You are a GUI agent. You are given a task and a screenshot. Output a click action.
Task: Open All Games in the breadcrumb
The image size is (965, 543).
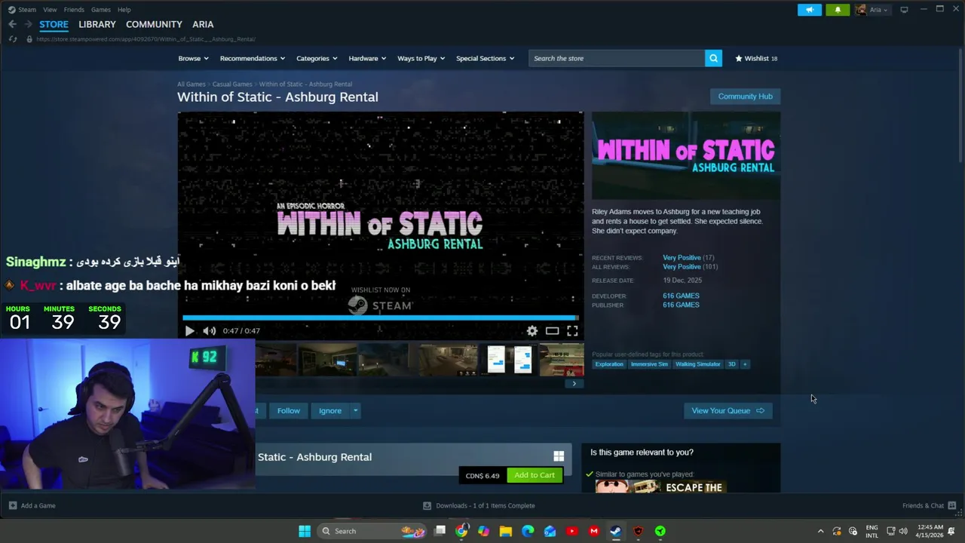(191, 84)
